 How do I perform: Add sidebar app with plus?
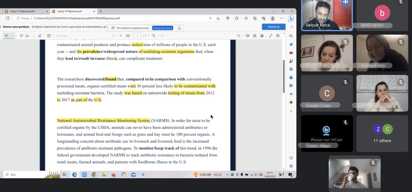pyautogui.click(x=291, y=111)
